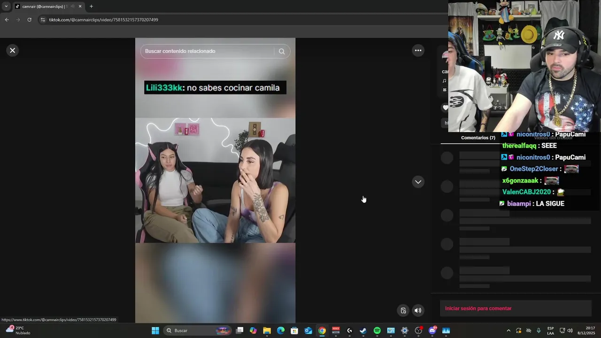Open Steam from the taskbar
The image size is (601, 338).
tap(363, 330)
